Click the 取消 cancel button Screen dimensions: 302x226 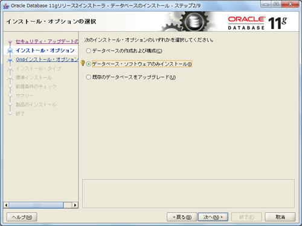280,217
